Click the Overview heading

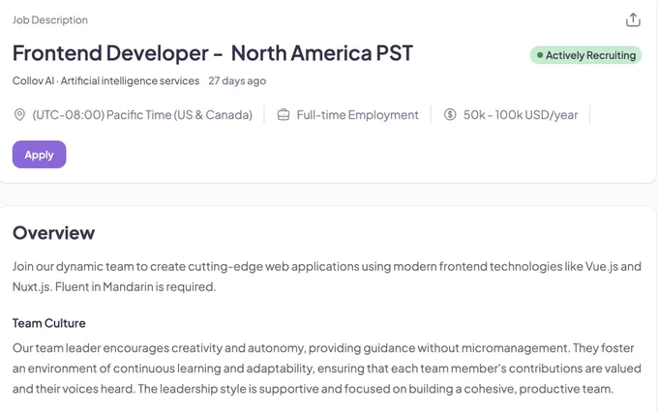(x=54, y=233)
